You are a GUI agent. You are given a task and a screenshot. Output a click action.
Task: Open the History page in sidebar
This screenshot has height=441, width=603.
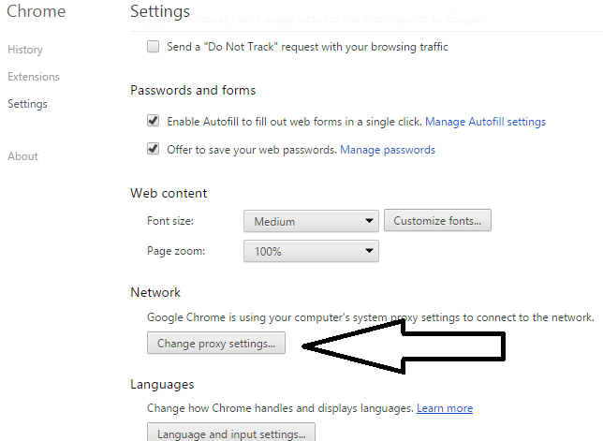(x=25, y=50)
